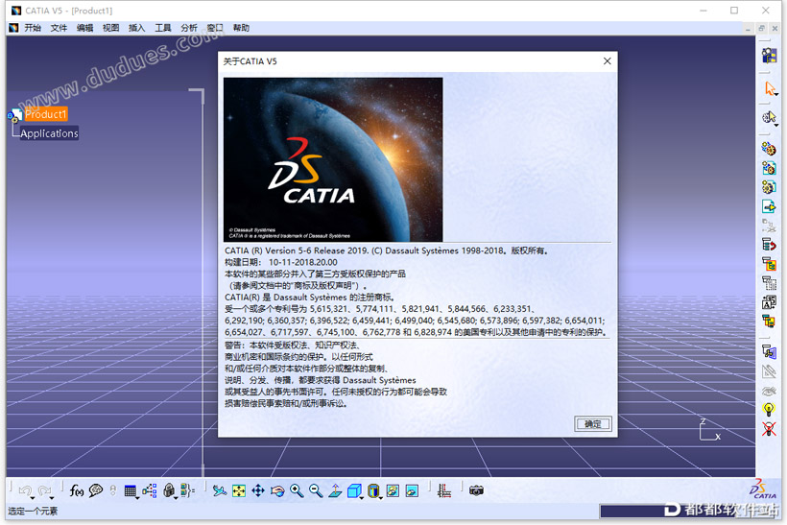Click the Generate Numbering icon

(769, 282)
